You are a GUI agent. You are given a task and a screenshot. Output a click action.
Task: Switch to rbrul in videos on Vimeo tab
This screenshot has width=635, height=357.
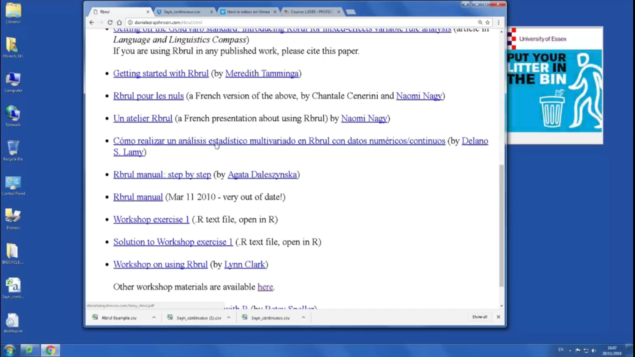click(248, 12)
